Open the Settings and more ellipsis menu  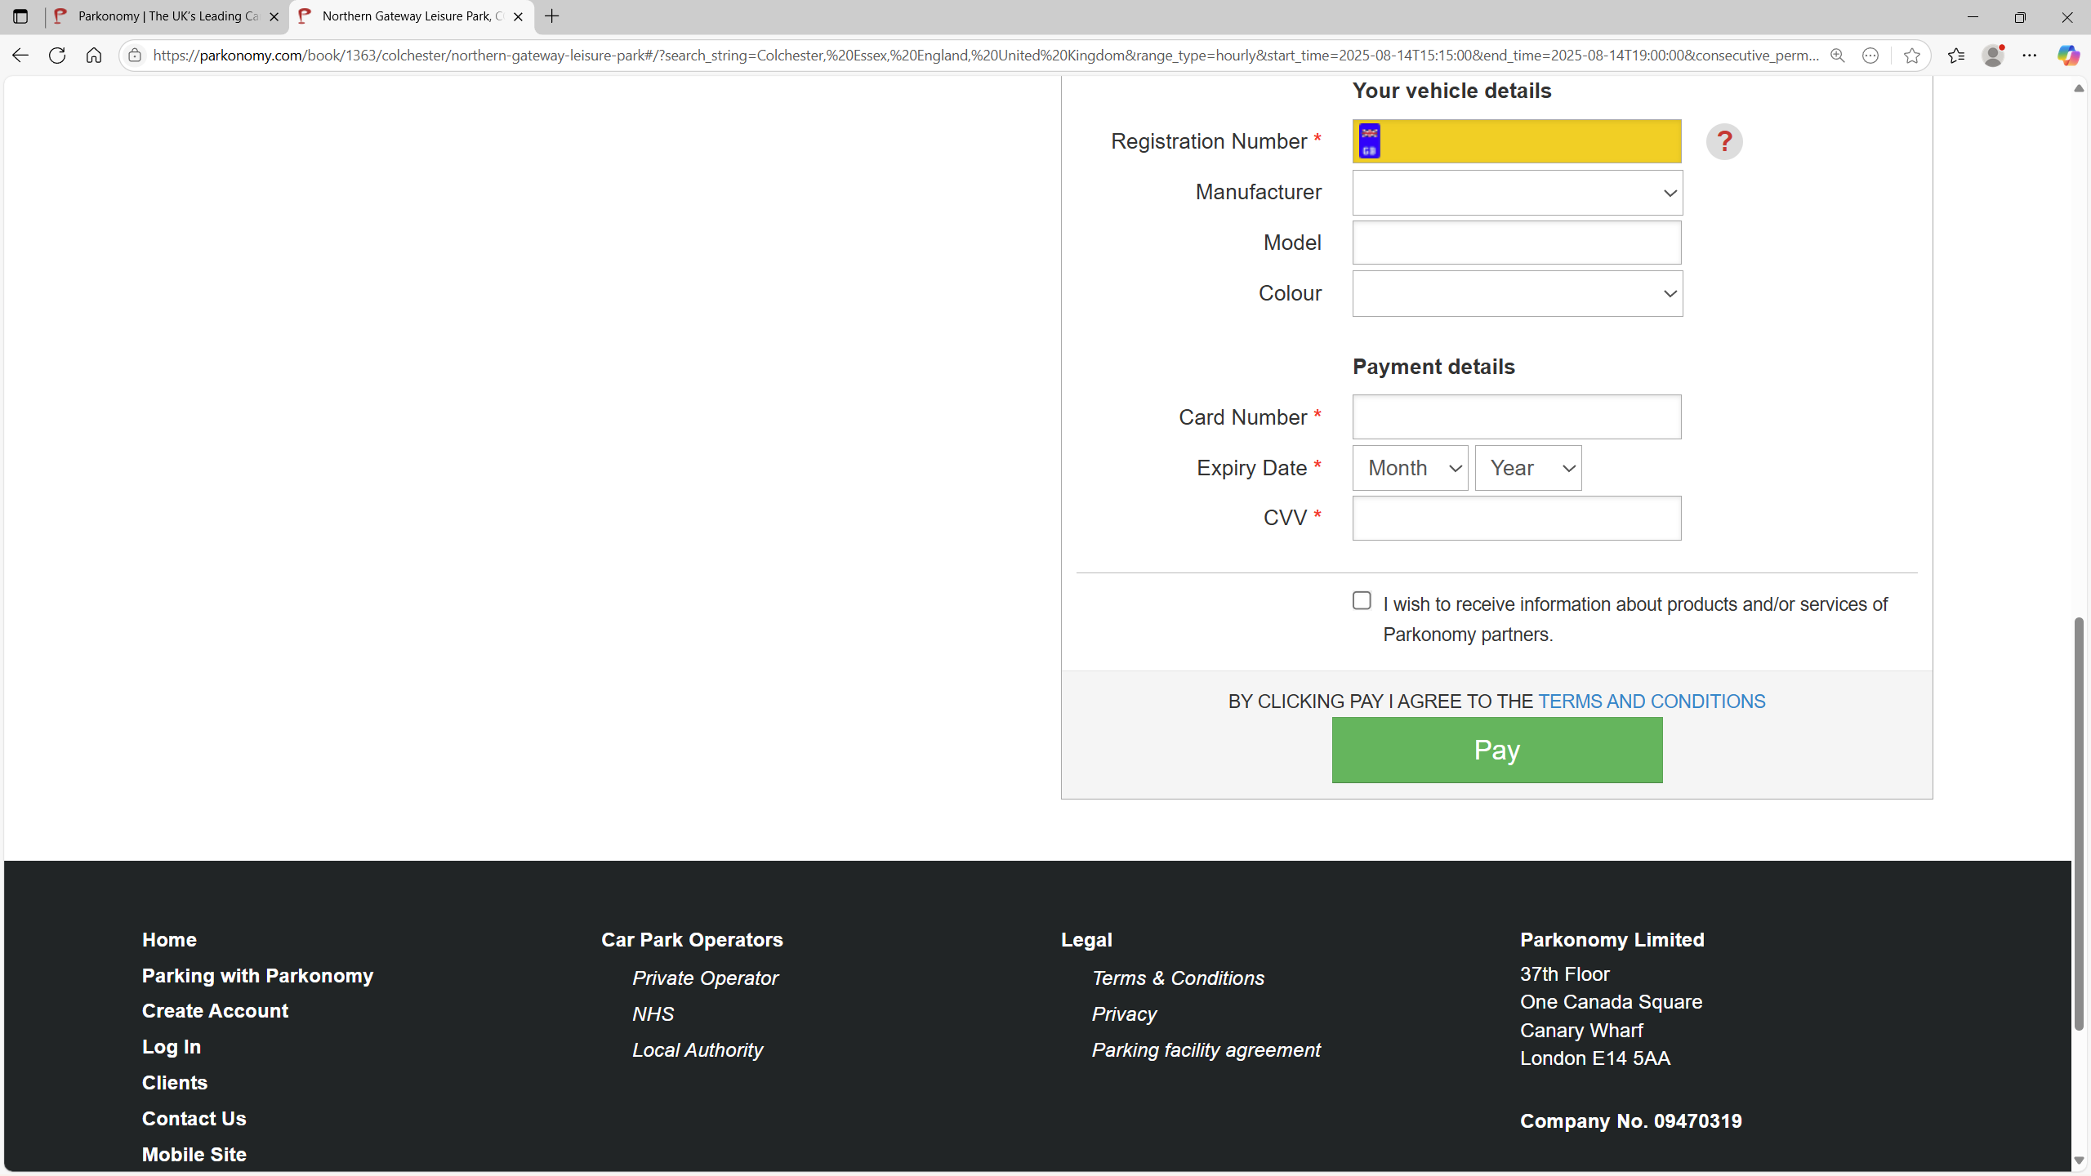(x=2030, y=56)
